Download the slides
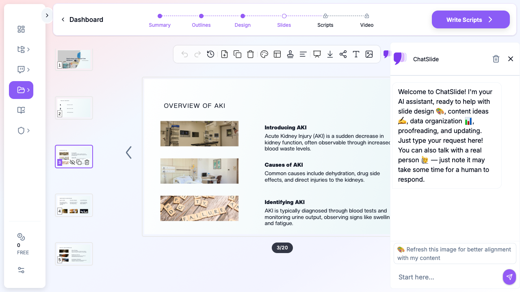Viewport: 520px width, 292px height. [330, 54]
